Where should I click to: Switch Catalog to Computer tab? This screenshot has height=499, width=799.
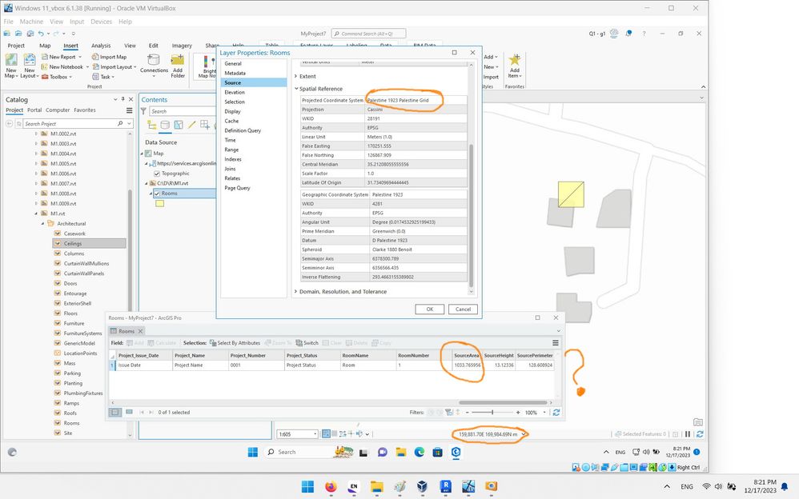coord(58,110)
